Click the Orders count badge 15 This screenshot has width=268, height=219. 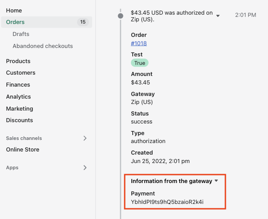[x=83, y=22]
